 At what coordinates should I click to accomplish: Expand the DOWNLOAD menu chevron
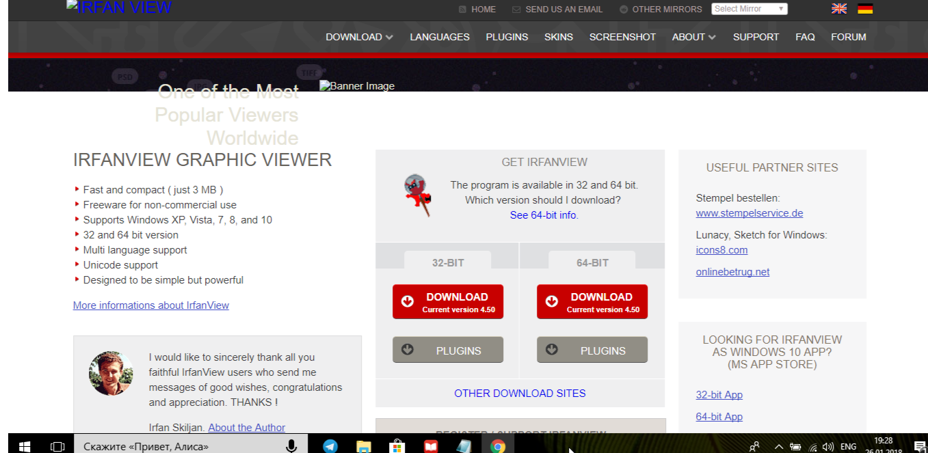tap(388, 38)
